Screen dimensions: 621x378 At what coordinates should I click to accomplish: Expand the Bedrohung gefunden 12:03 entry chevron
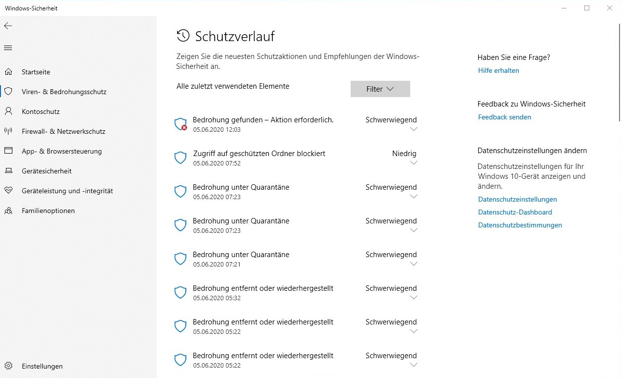tap(414, 129)
